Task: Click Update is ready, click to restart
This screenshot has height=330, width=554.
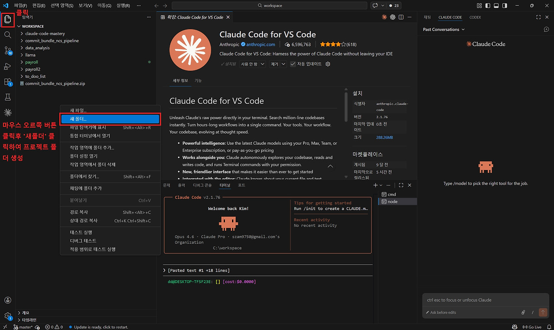Action: pyautogui.click(x=98, y=327)
